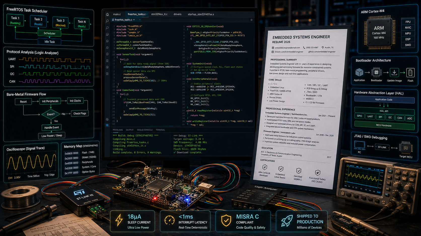
Task: Click the GPIO block in HAL panel
Action: click(359, 116)
